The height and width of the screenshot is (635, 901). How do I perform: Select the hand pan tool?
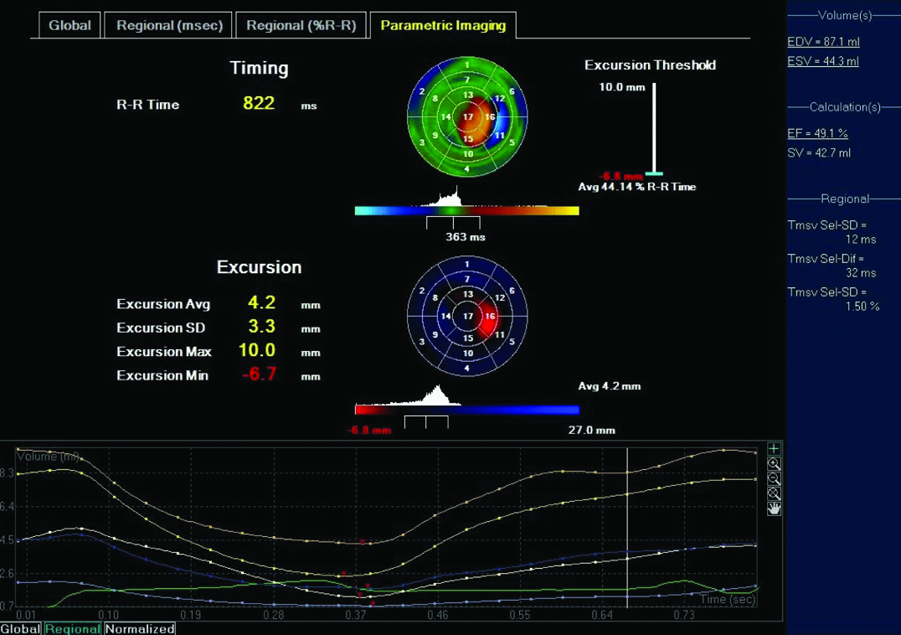[774, 509]
